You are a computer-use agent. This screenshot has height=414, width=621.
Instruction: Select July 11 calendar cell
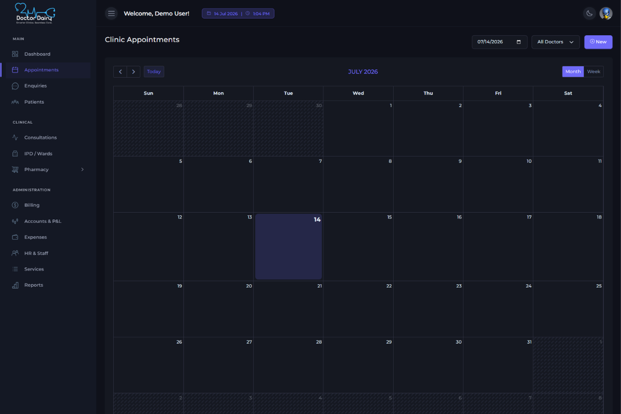[x=568, y=184]
